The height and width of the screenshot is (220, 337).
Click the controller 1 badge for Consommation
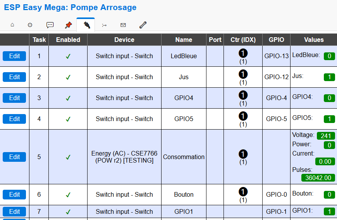(x=243, y=154)
